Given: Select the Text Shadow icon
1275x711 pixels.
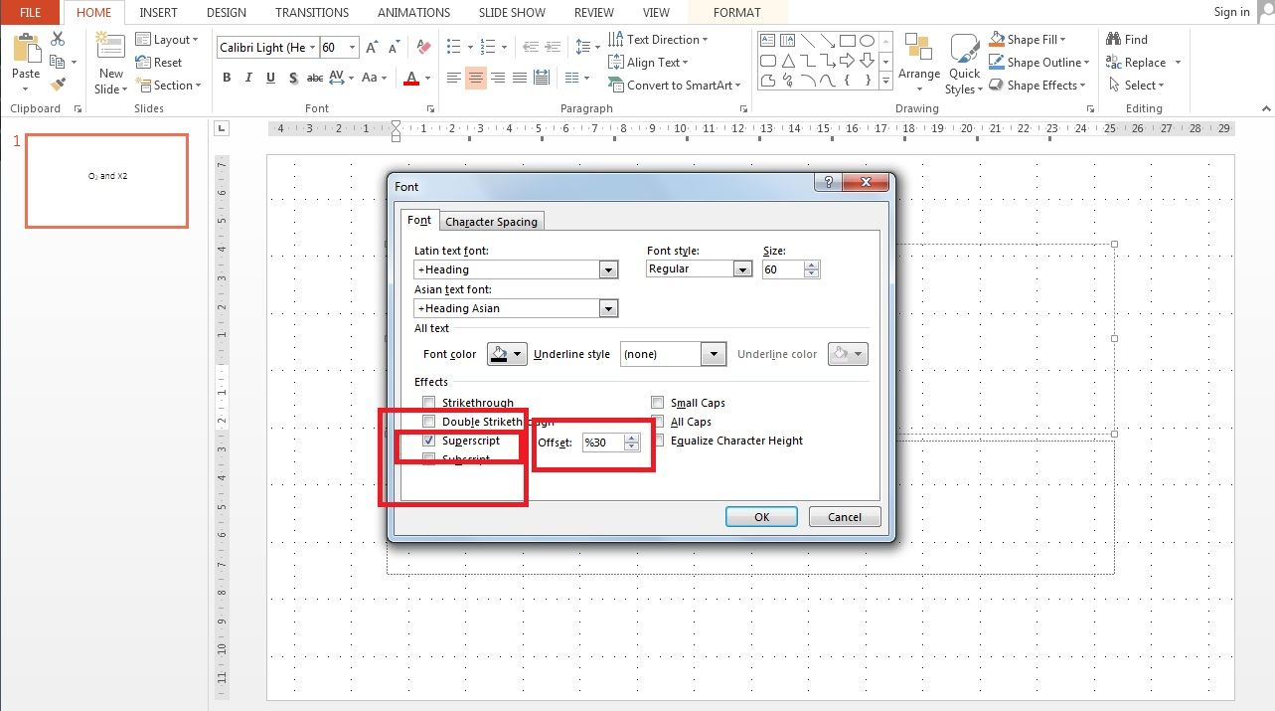Looking at the screenshot, I should point(293,77).
